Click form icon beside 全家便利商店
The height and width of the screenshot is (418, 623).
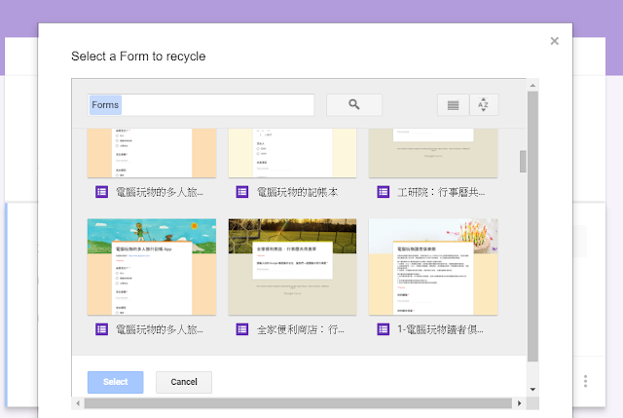[242, 329]
